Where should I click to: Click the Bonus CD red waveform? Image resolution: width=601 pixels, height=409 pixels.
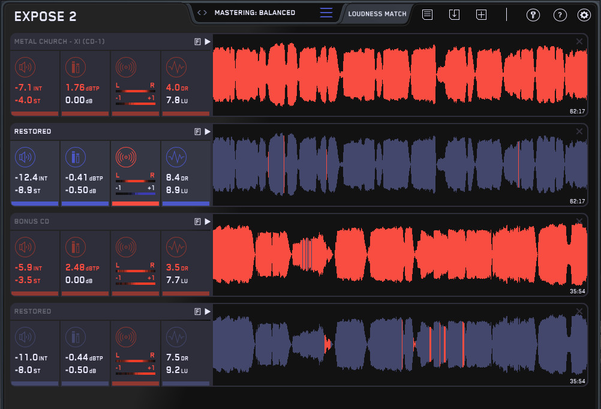400,254
